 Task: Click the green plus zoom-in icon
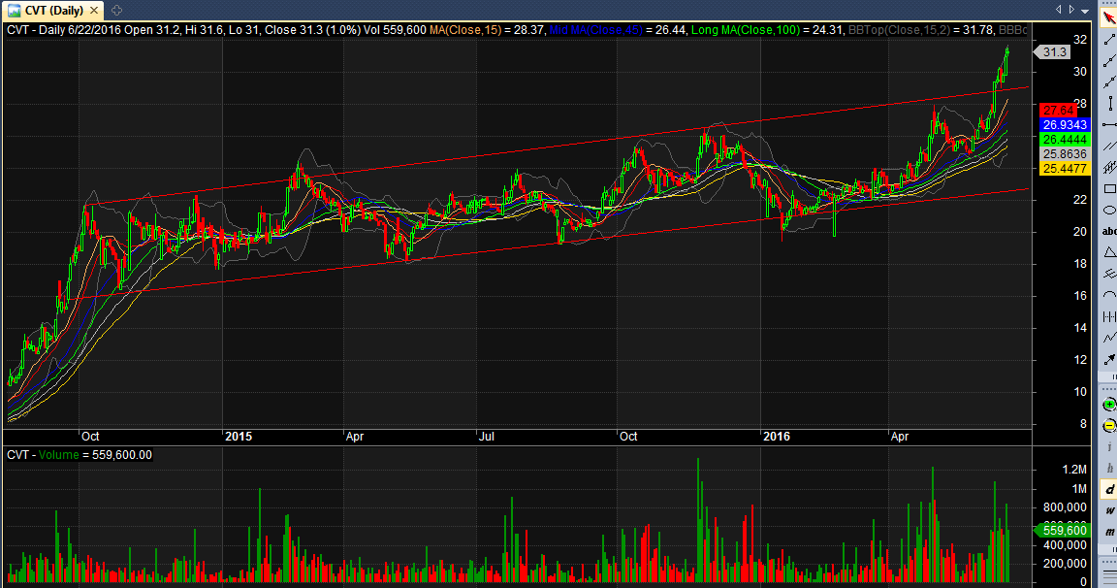[1109, 405]
